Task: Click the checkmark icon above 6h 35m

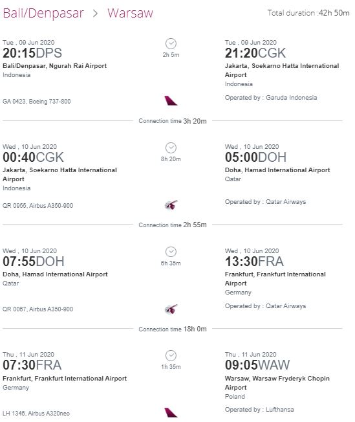Action: [x=171, y=252]
